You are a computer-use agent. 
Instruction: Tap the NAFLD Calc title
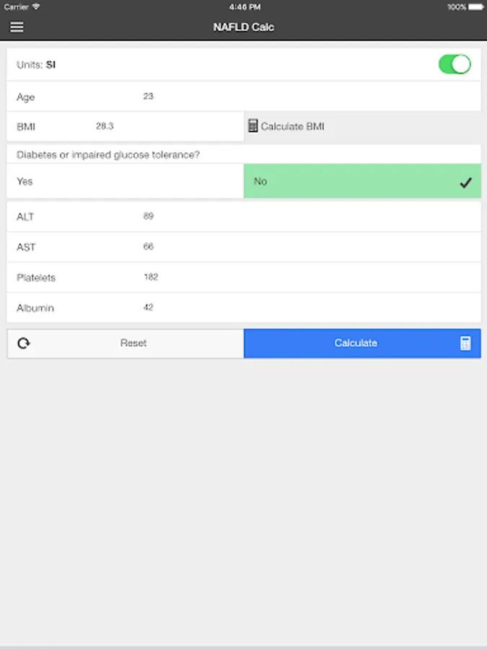click(x=244, y=27)
